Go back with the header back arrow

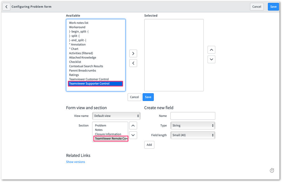click(x=6, y=7)
